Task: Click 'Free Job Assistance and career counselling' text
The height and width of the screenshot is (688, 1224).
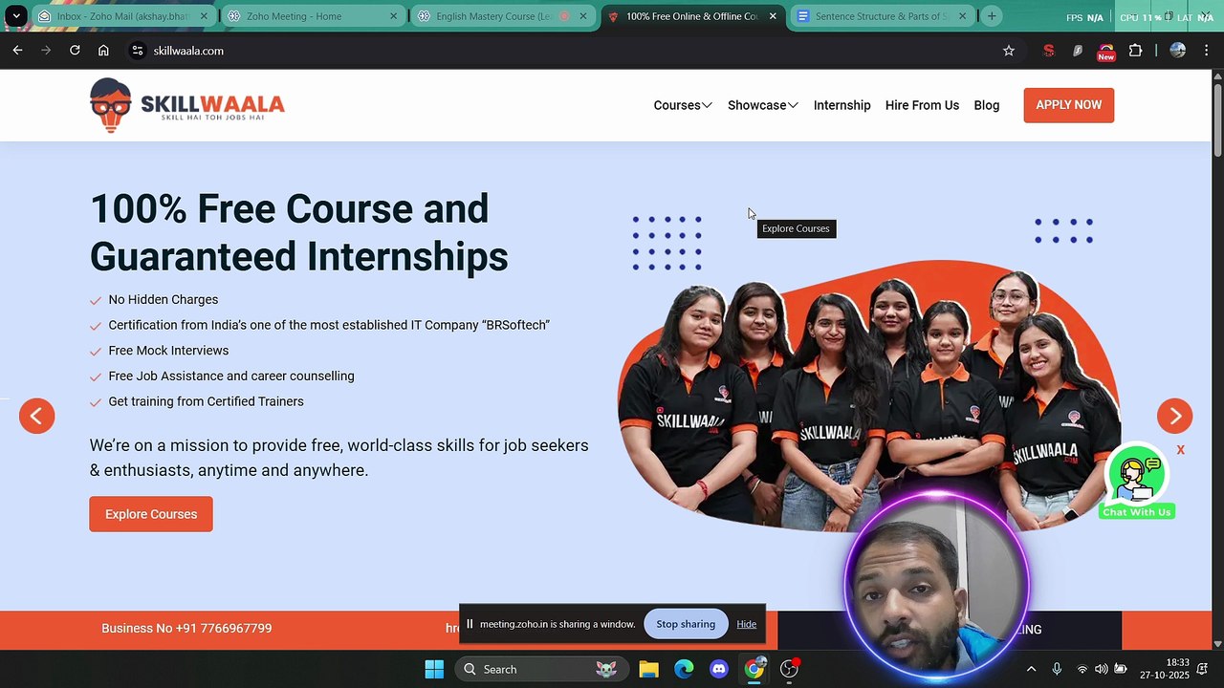Action: coord(231,376)
